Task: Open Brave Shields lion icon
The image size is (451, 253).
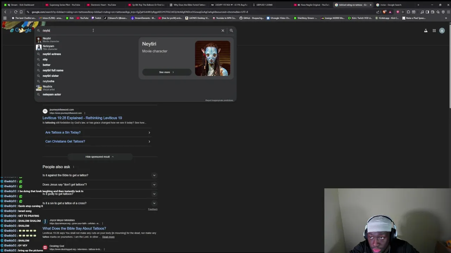Action: [384, 12]
